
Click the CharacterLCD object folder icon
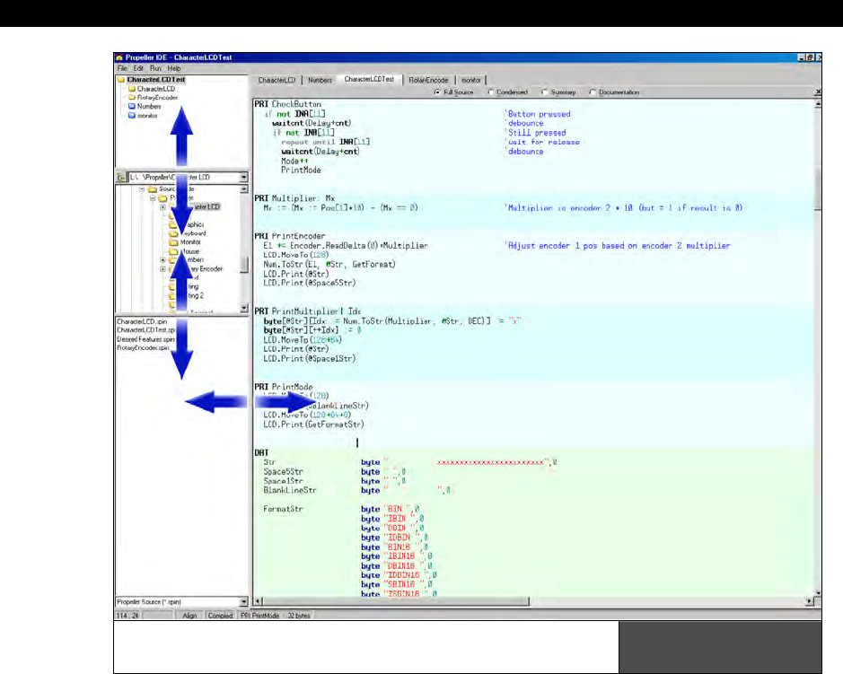click(132, 89)
